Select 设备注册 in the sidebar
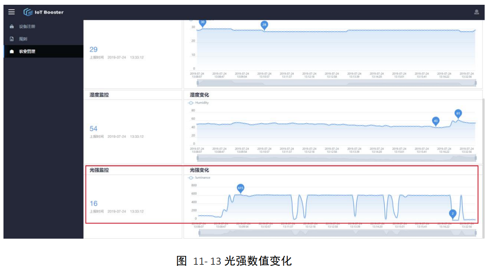 tap(26, 25)
